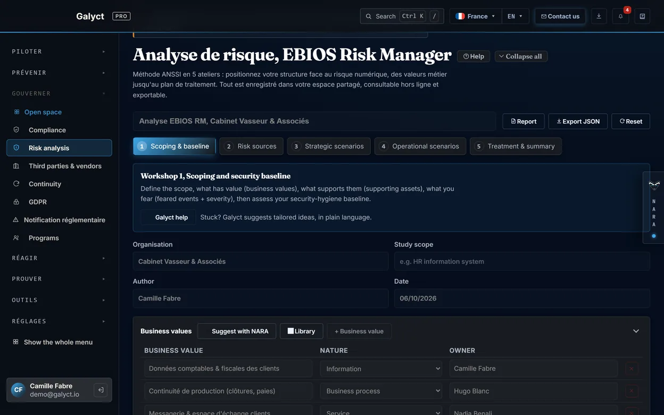The width and height of the screenshot is (664, 415).
Task: Click Suggest with NARA button
Action: (x=237, y=331)
